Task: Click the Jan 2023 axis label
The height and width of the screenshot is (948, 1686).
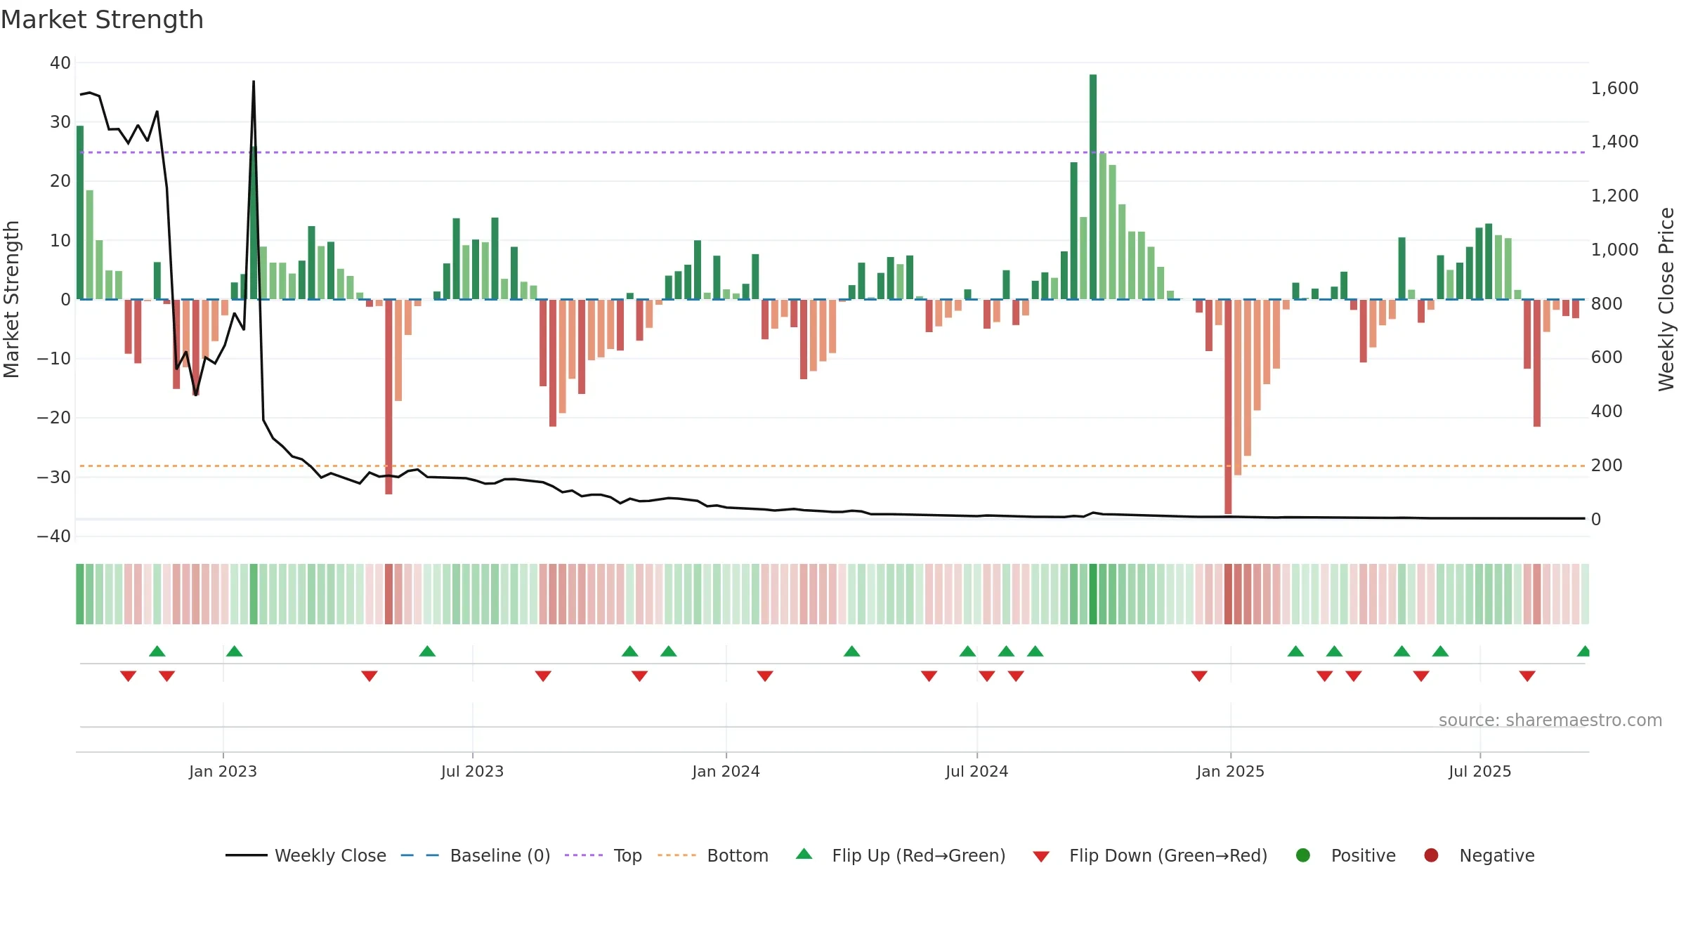Action: (223, 771)
